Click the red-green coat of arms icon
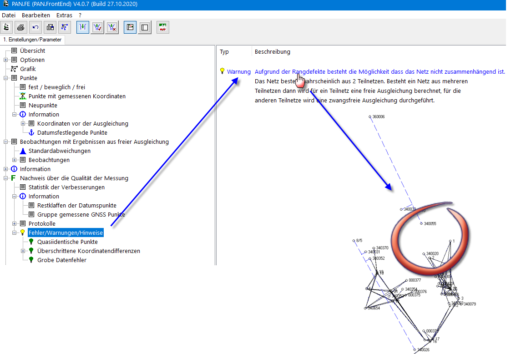The width and height of the screenshot is (511, 354). tap(163, 27)
